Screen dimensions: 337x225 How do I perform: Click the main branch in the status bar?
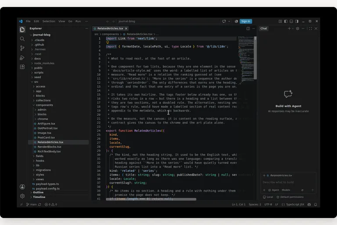(x=32, y=204)
